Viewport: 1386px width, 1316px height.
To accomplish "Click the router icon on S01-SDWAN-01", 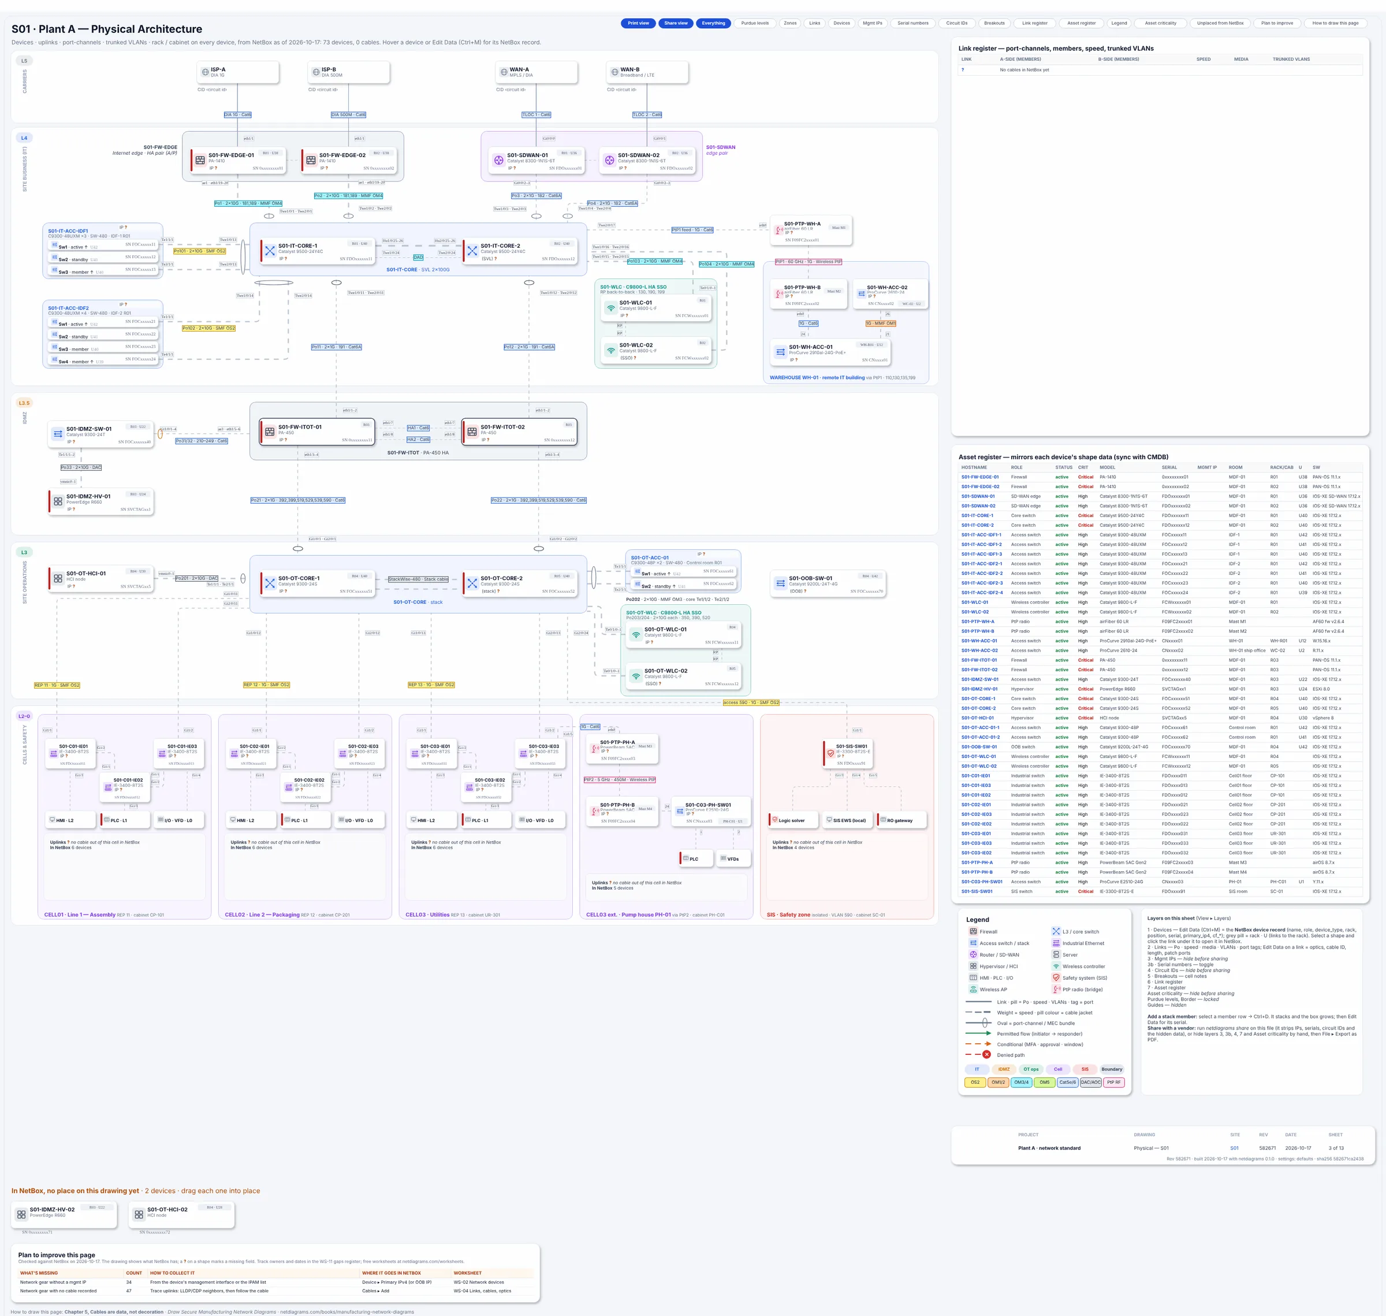I will tap(499, 160).
